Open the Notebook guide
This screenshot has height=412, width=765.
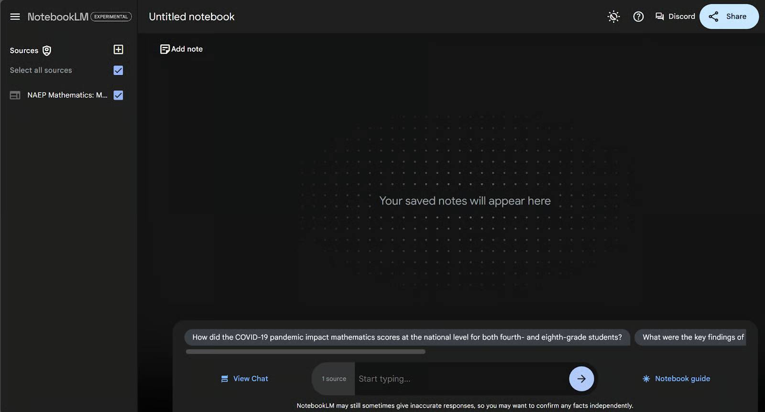tap(676, 379)
